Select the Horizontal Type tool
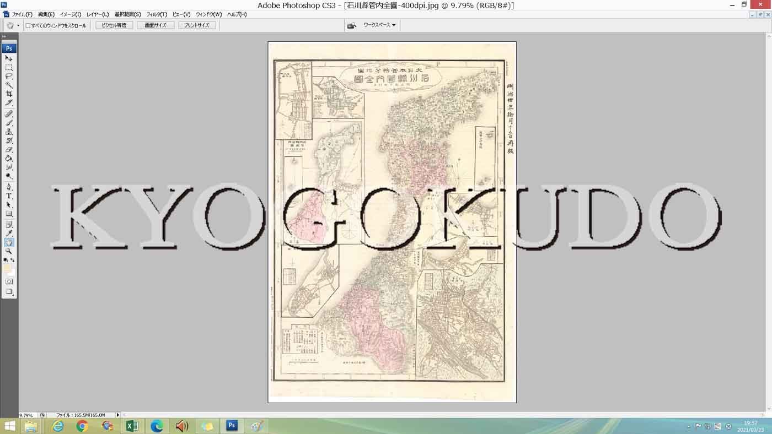 click(9, 196)
